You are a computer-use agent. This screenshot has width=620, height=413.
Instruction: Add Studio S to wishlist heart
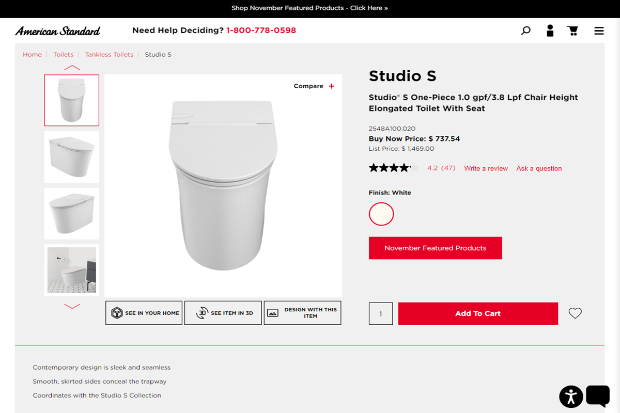point(575,313)
